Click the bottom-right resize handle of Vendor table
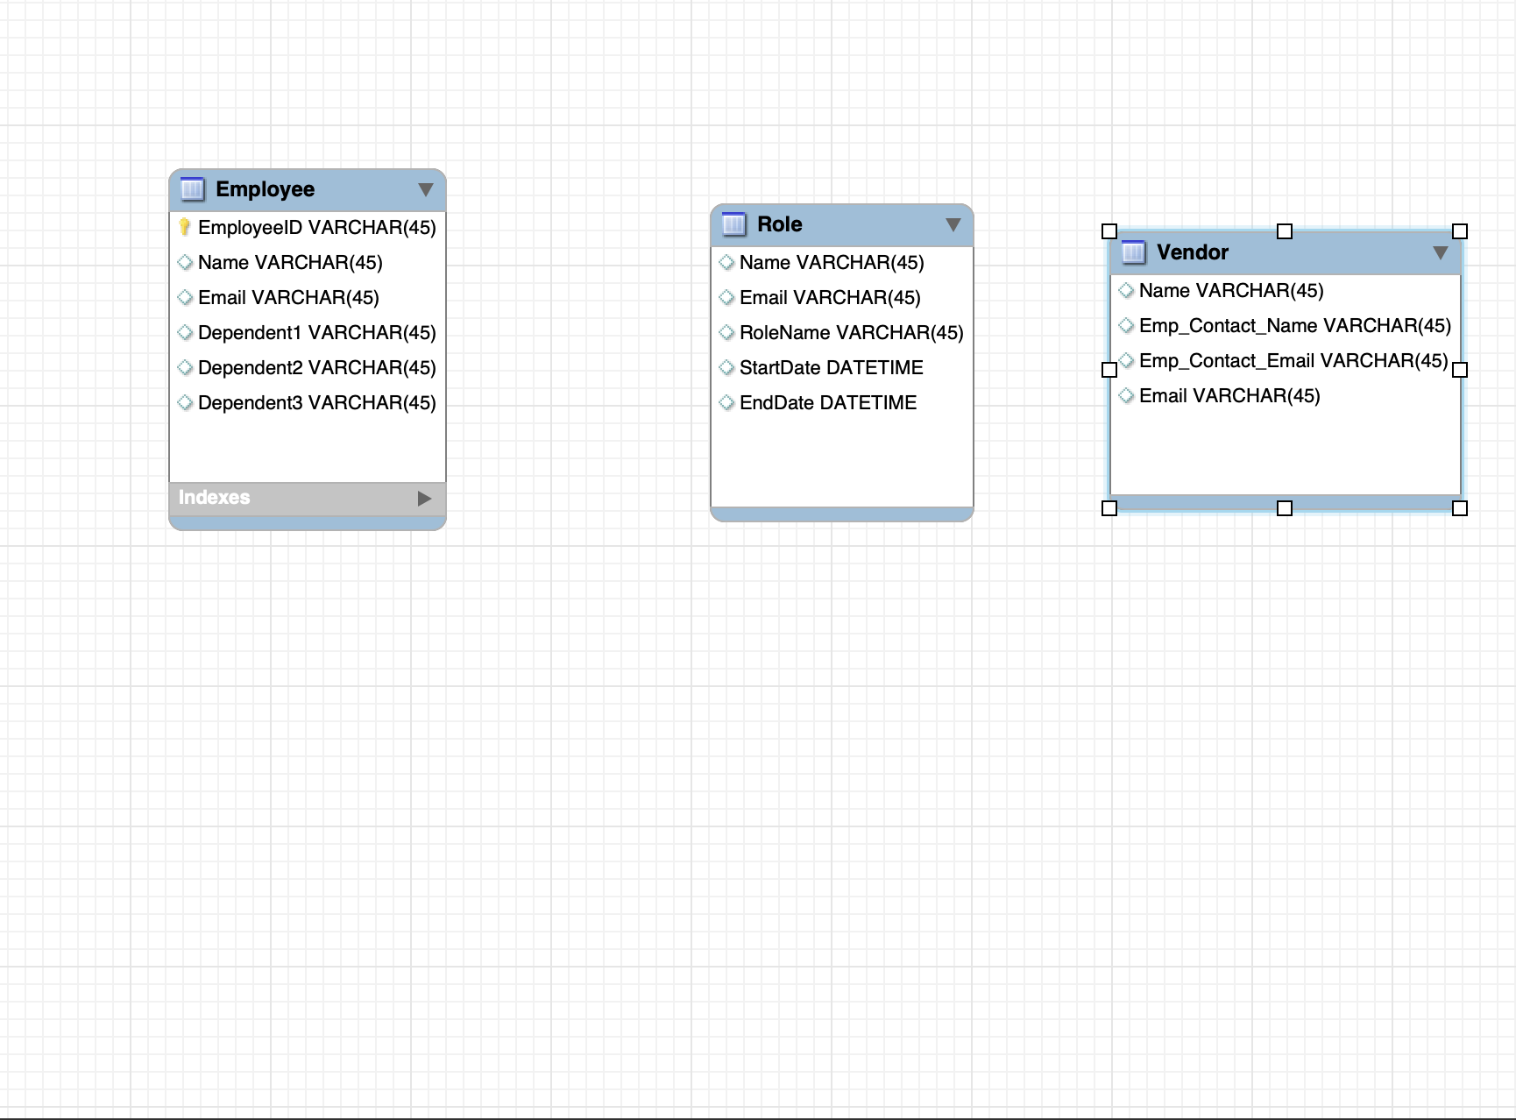1516x1120 pixels. point(1459,507)
